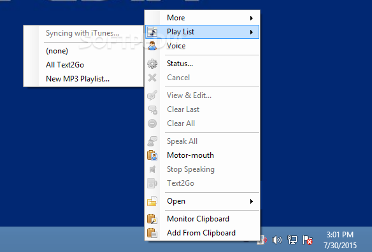
Task: Click the Clear All minus icon
Action: [152, 123]
